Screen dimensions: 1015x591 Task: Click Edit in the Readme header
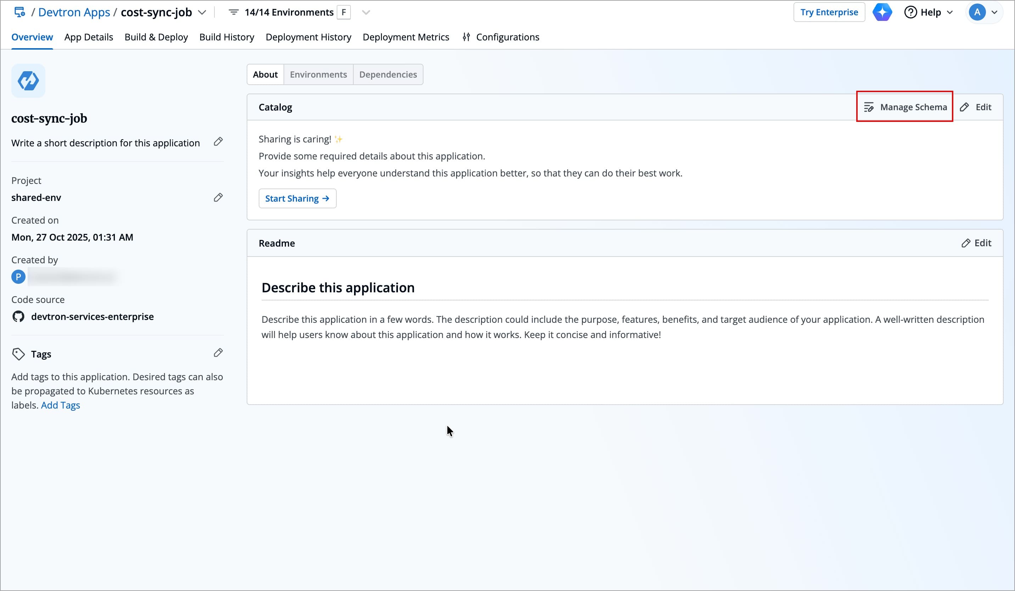point(976,243)
